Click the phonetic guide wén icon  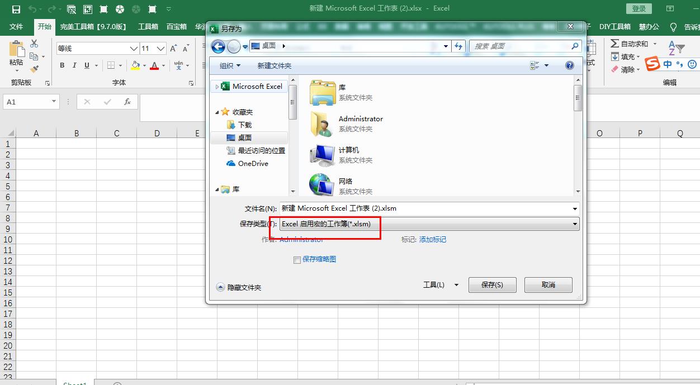[178, 65]
